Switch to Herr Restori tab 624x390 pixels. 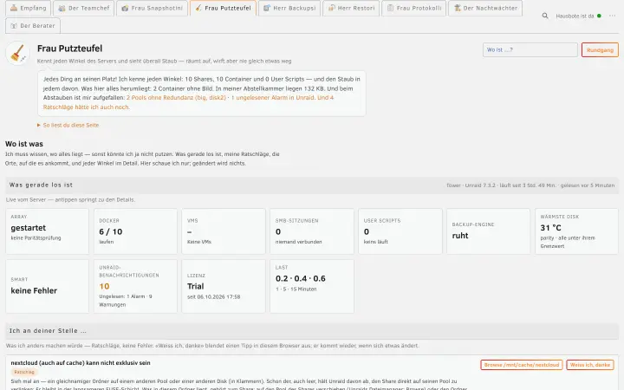point(351,8)
